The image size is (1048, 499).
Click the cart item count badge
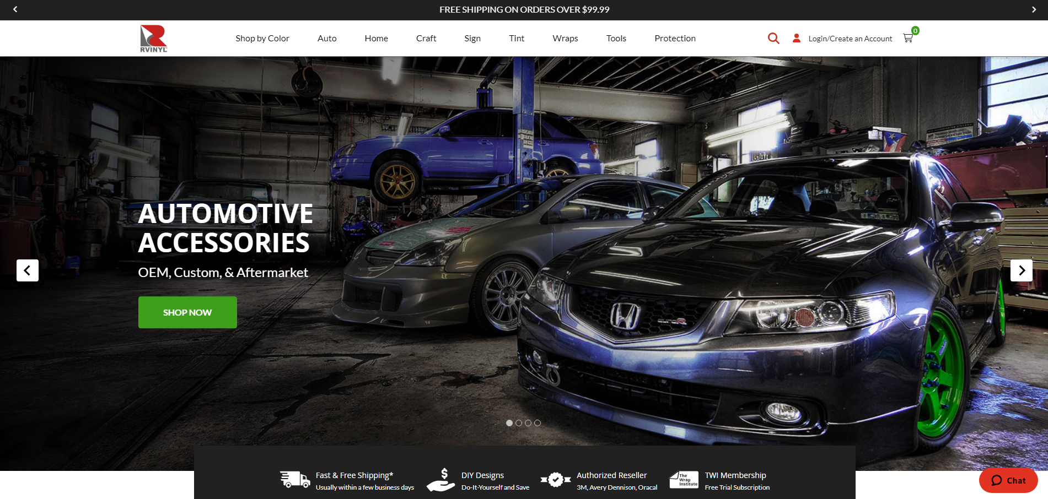[x=915, y=31]
